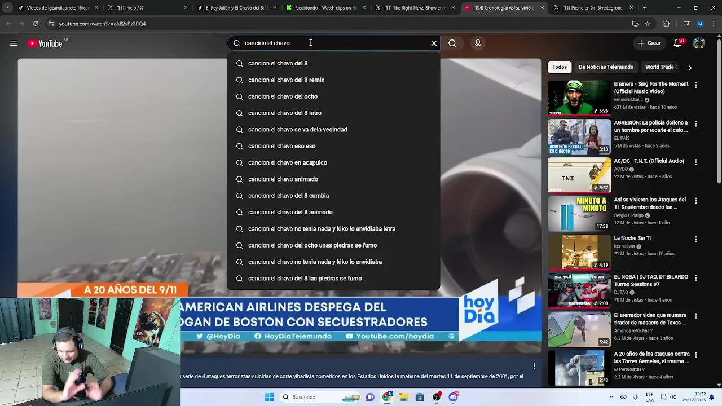Image resolution: width=722 pixels, height=406 pixels.
Task: Select the 'Todos' filter chip
Action: tap(560, 67)
